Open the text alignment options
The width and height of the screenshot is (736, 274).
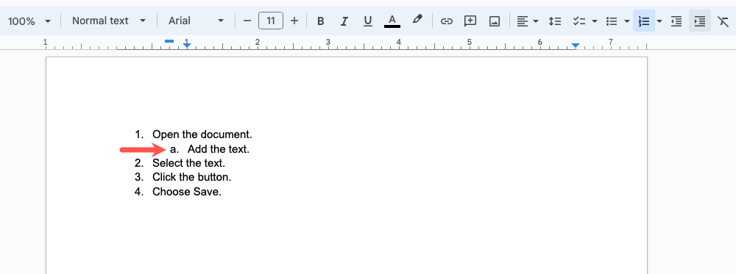point(522,21)
